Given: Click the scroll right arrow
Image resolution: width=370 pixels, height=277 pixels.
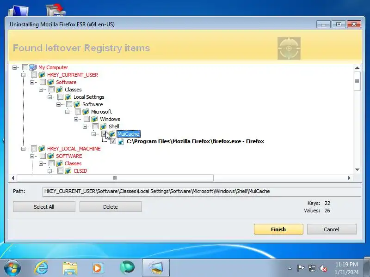Looking at the screenshot, I should 349,178.
